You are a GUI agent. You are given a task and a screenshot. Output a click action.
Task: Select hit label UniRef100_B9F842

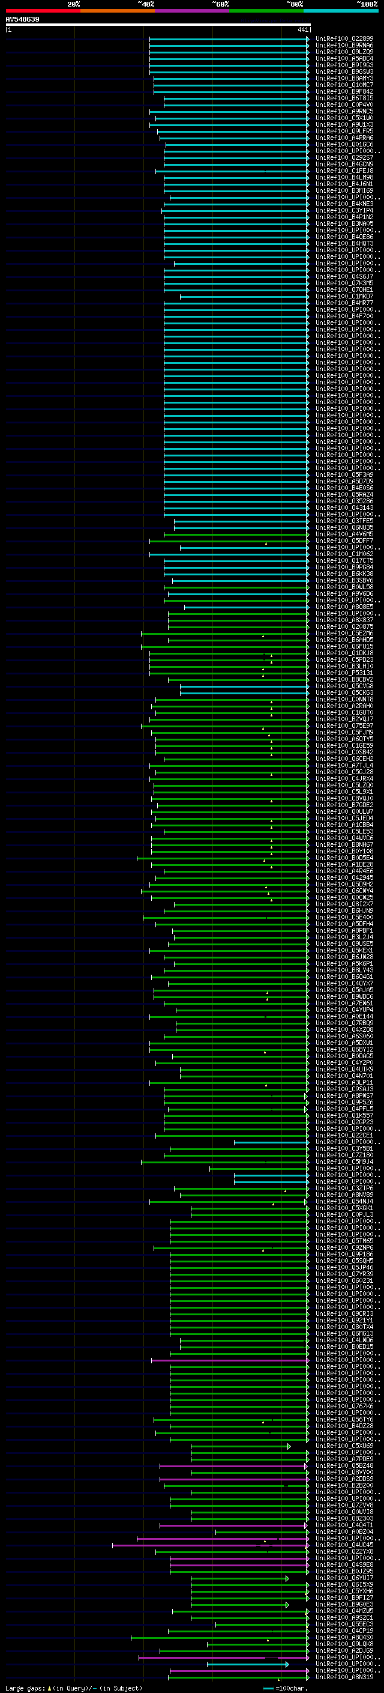[x=344, y=91]
